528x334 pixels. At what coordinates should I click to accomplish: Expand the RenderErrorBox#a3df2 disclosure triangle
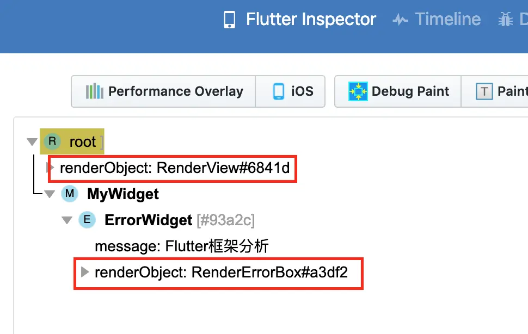(x=84, y=271)
